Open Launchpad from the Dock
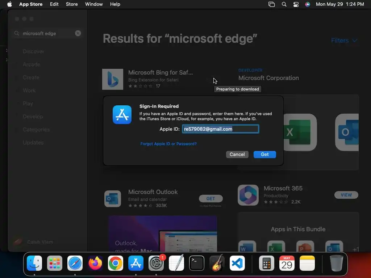 pos(55,263)
